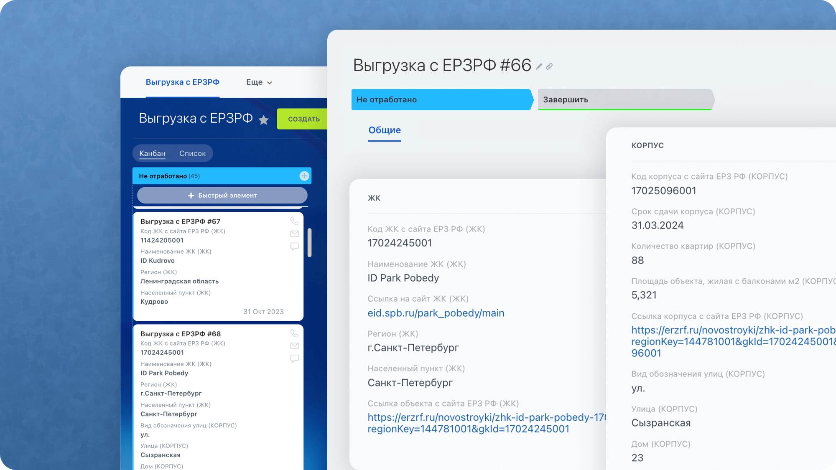The height and width of the screenshot is (470, 836).
Task: Click the chat comment icon on card #67
Action: click(x=294, y=246)
